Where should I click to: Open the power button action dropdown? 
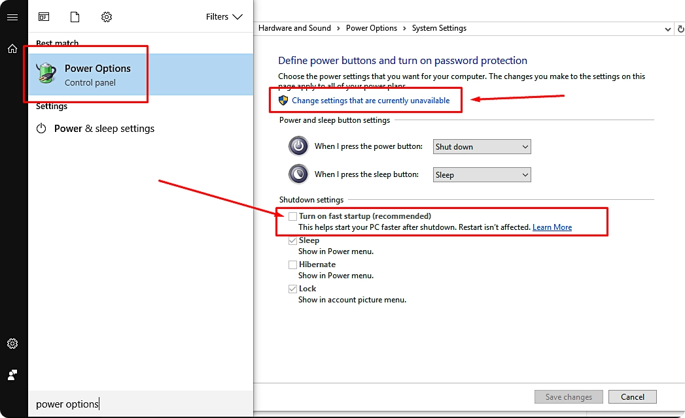click(x=482, y=146)
